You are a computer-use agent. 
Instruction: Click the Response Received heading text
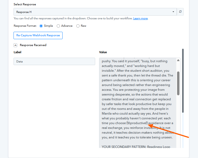pyautogui.click(x=33, y=45)
